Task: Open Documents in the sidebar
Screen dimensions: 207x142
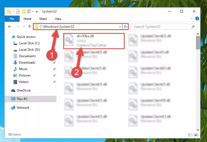Action: (27, 56)
